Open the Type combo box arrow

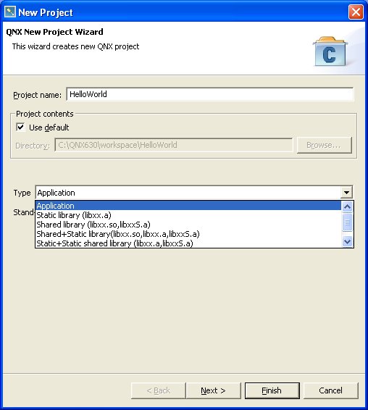click(x=346, y=193)
